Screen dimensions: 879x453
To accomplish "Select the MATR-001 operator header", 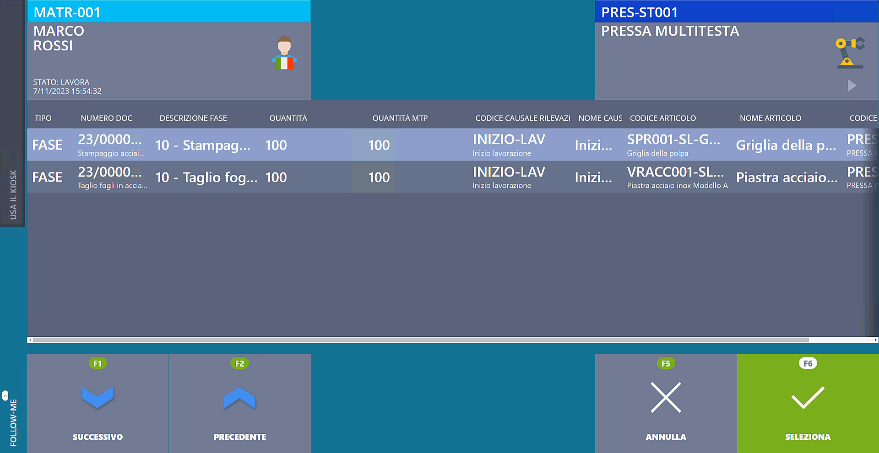I will tap(169, 12).
